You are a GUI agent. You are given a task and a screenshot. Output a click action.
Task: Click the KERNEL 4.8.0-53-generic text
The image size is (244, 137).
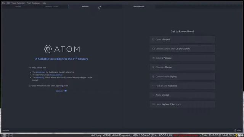(117, 135)
